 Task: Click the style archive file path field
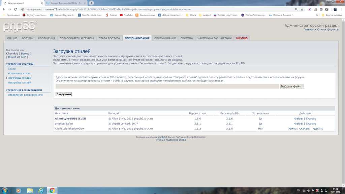point(167,86)
